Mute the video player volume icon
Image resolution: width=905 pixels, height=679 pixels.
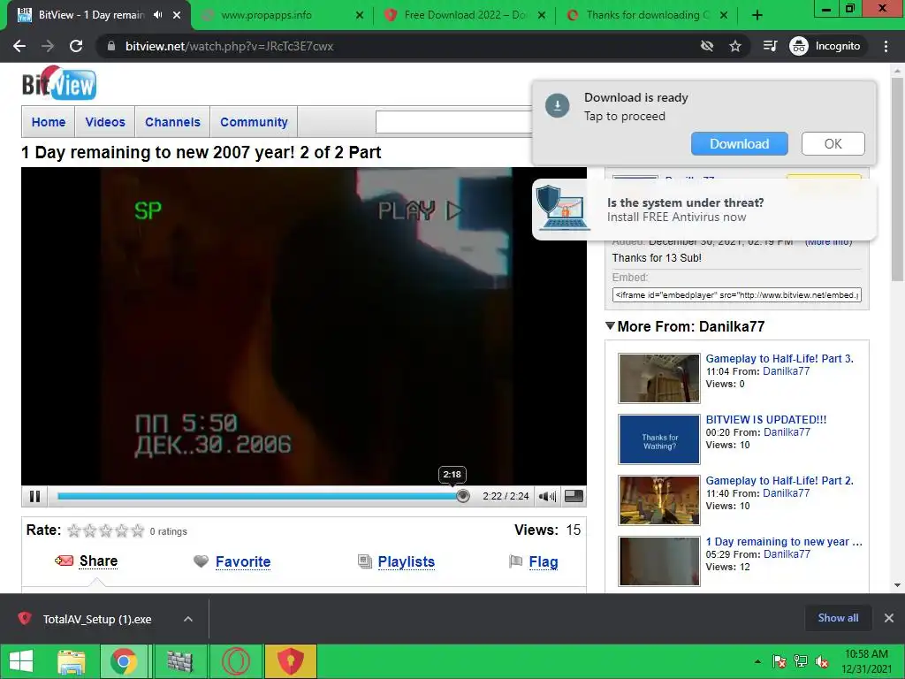[546, 496]
